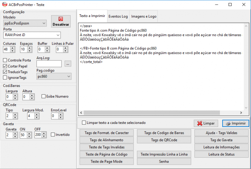Increase QRCode Largura Mod. with up arrow
Image resolution: width=251 pixels, height=169 pixels.
pos(37,115)
